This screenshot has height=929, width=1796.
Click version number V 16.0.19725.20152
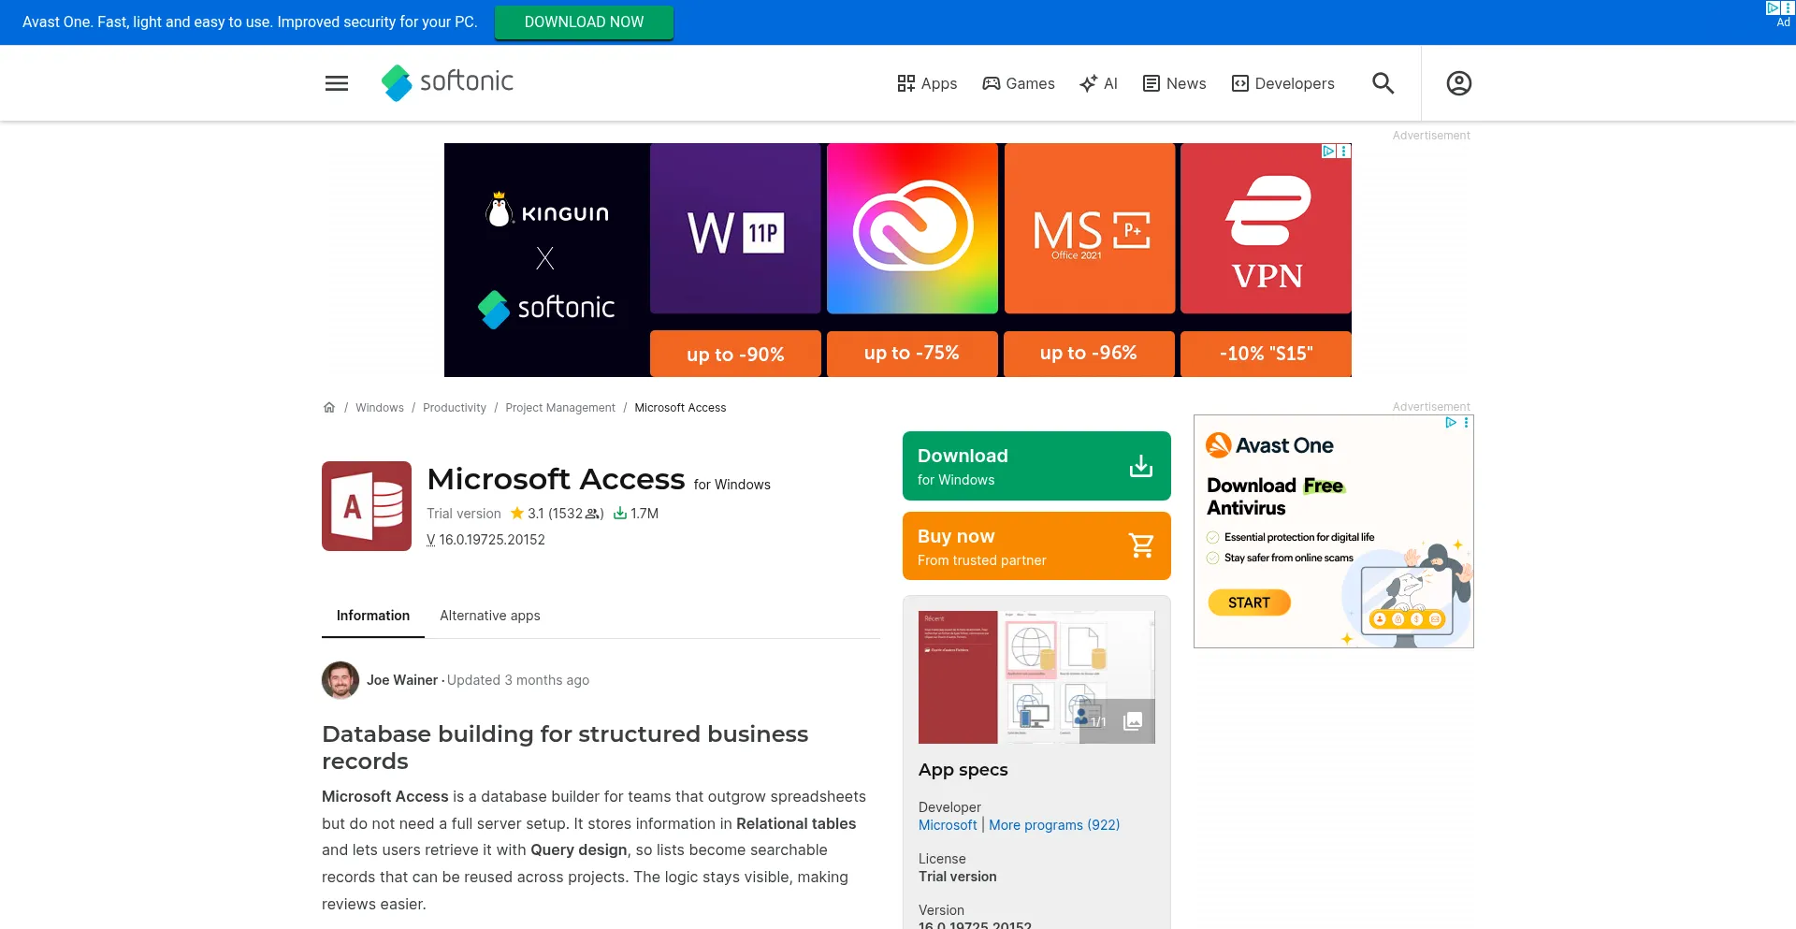(x=485, y=540)
